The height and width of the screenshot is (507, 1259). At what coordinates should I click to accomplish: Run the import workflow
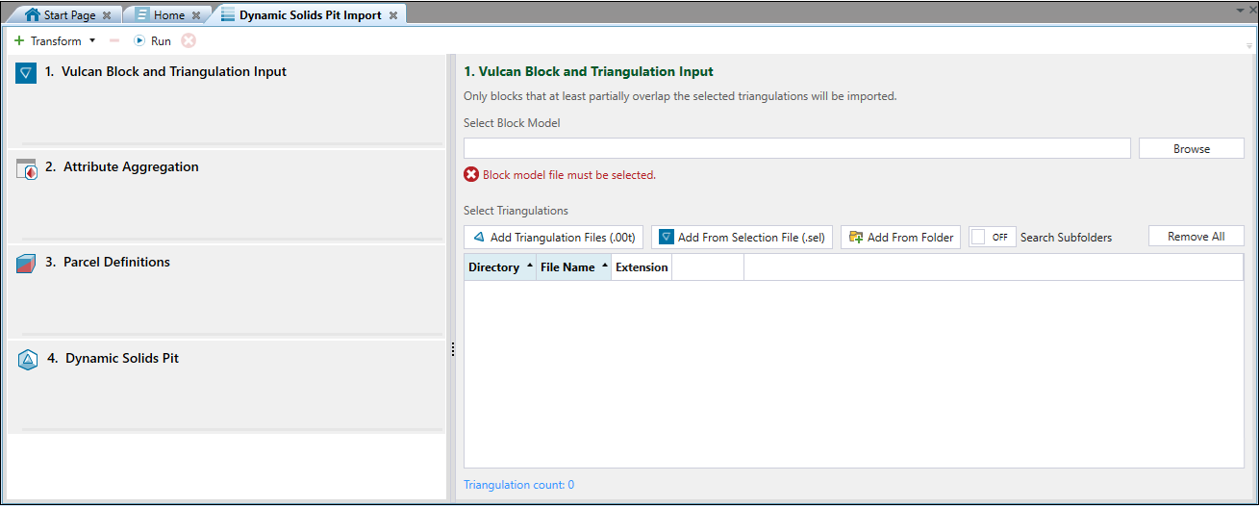[153, 41]
